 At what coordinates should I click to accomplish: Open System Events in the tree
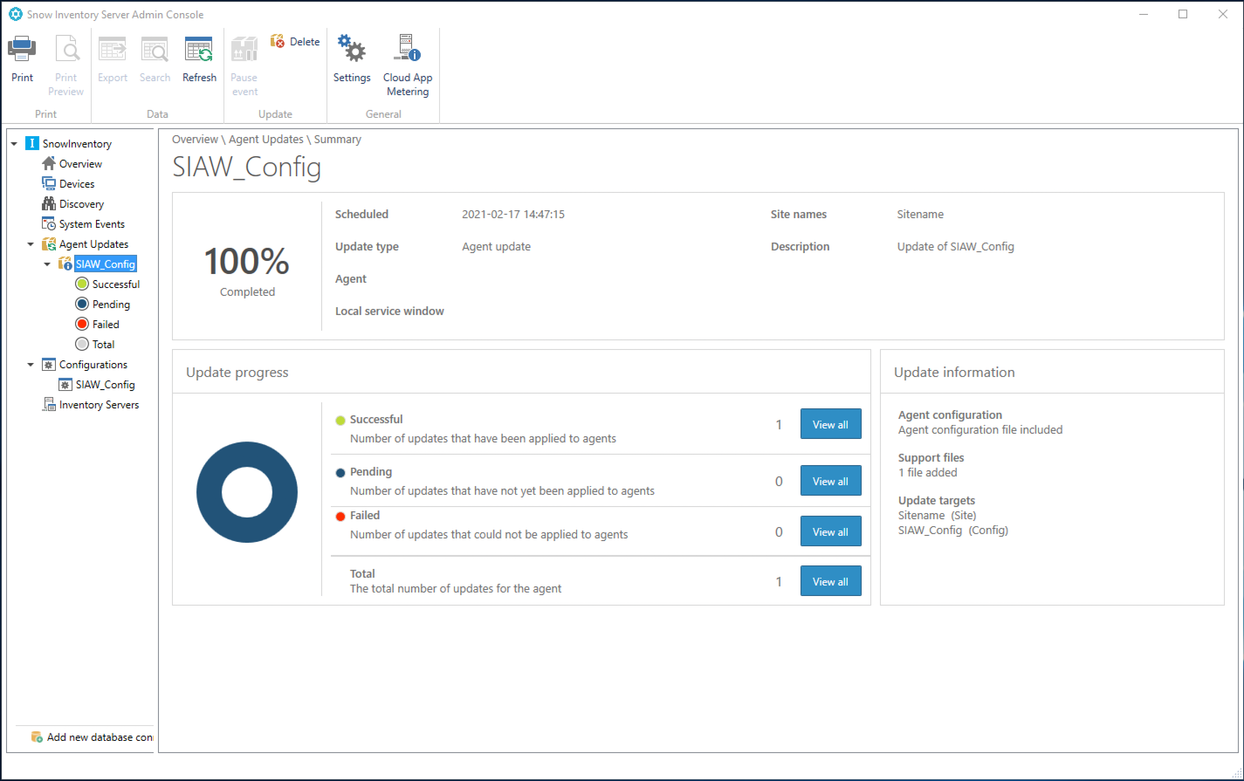pyautogui.click(x=84, y=224)
